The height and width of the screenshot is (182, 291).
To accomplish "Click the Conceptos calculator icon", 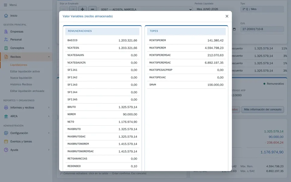I will click(6, 48).
